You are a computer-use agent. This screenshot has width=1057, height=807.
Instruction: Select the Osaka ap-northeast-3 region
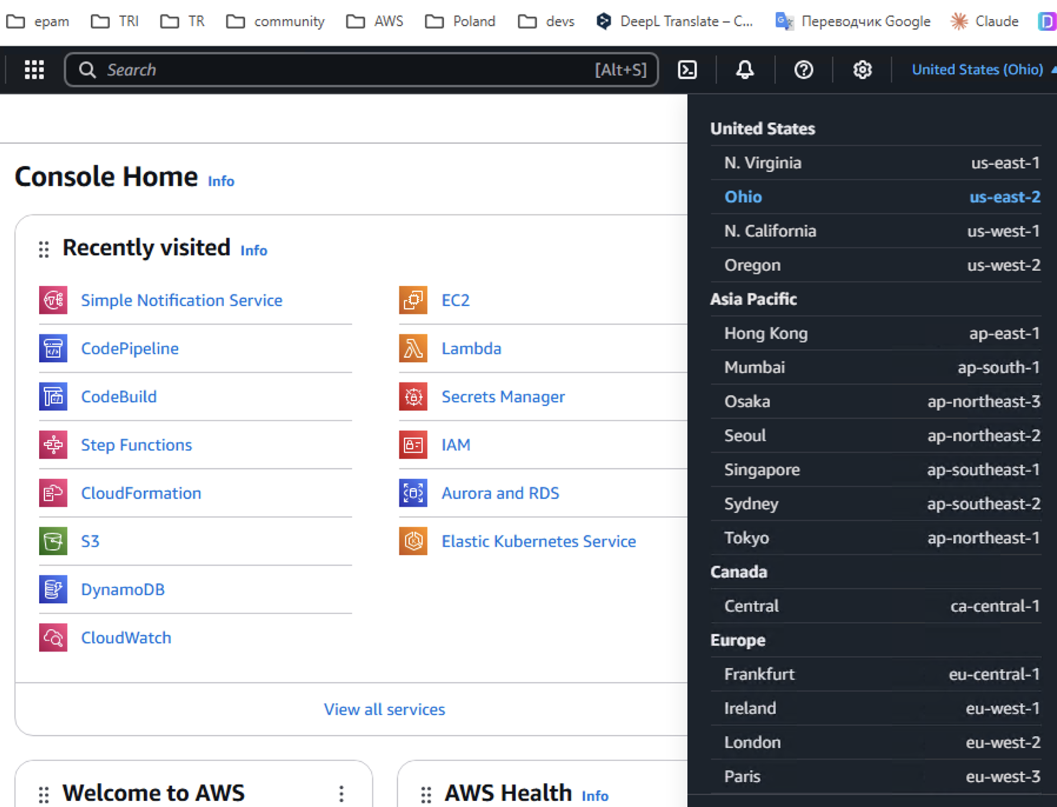tap(876, 402)
